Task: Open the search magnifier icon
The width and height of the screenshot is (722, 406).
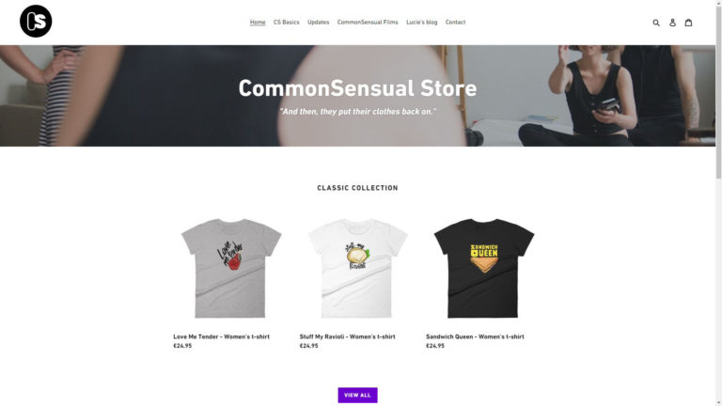Action: 656,23
